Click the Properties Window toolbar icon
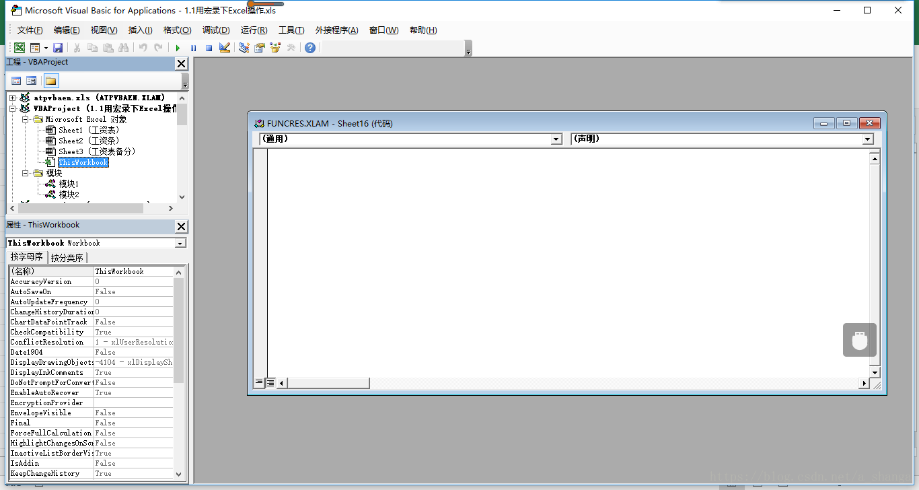The height and width of the screenshot is (490, 919). [260, 48]
